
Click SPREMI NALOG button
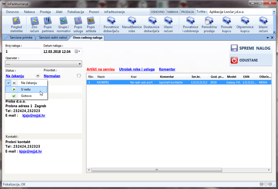tap(251, 48)
